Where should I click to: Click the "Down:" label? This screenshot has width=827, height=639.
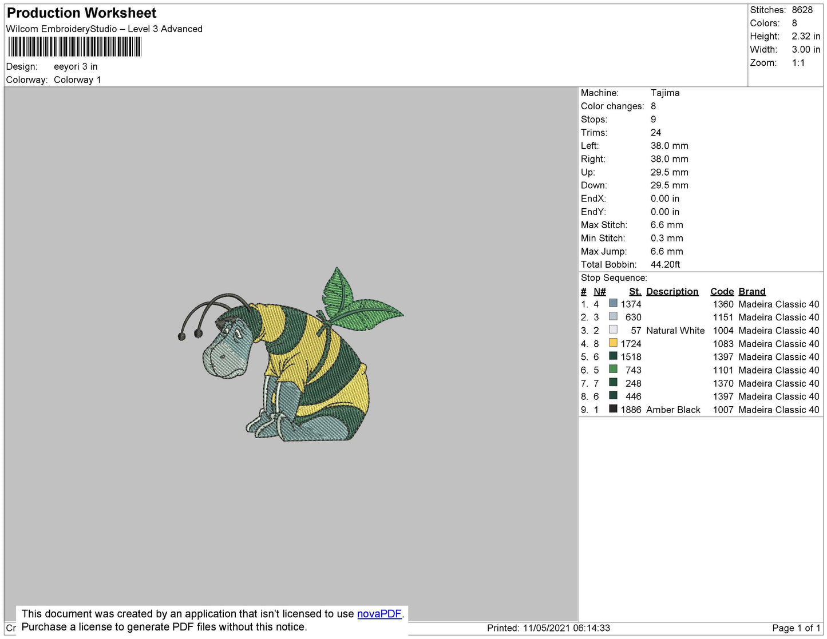(x=594, y=185)
